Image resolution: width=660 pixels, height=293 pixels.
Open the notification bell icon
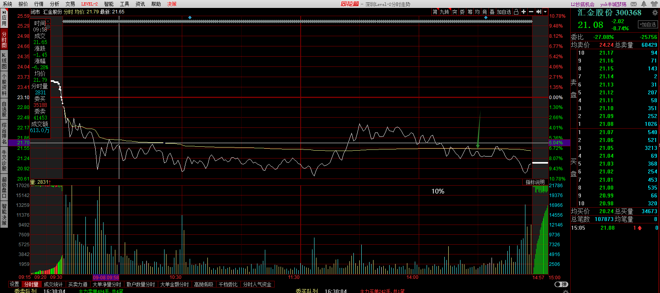644,4
